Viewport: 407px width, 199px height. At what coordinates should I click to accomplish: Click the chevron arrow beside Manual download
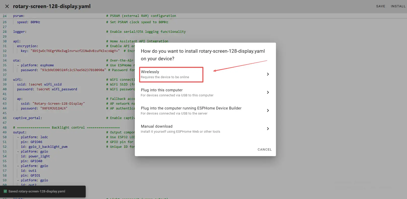tap(268, 129)
